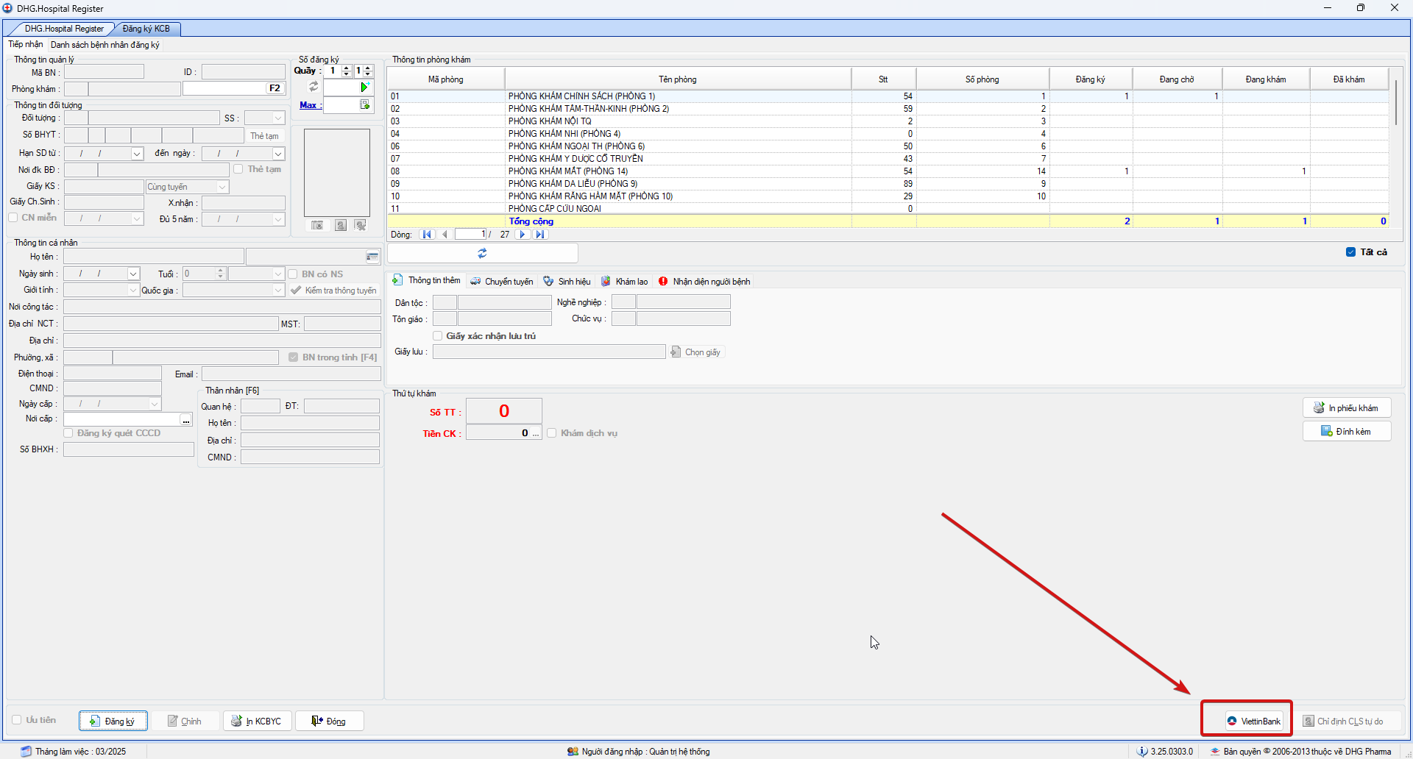Check the Thẻ tạm checkbox
Viewport: 1413px width, 759px height.
(238, 169)
